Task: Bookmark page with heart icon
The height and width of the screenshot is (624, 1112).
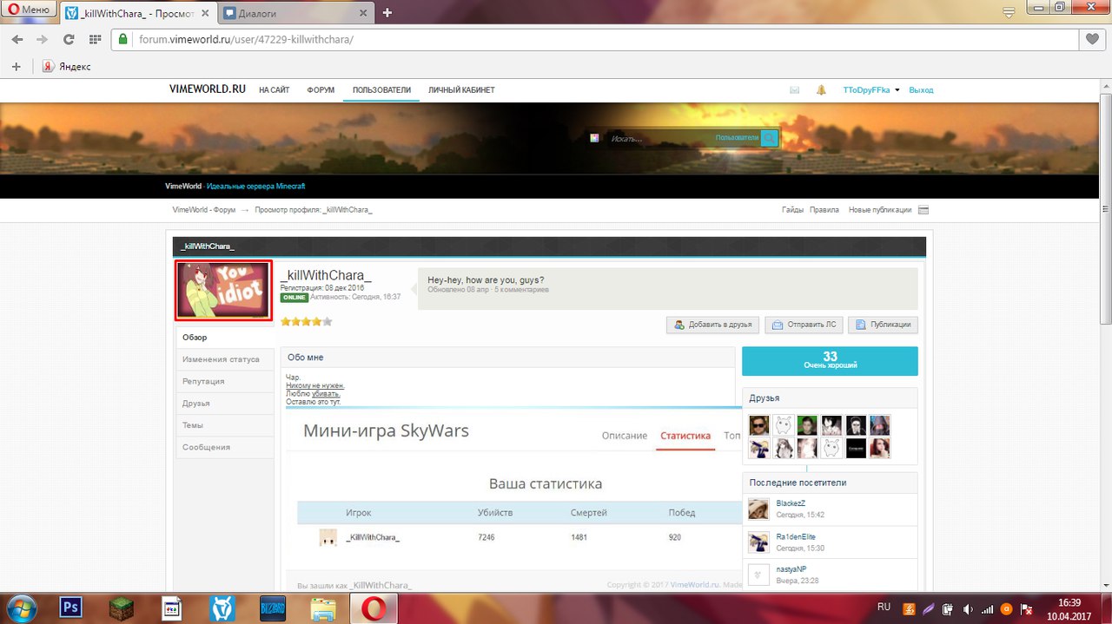Action: pyautogui.click(x=1092, y=39)
